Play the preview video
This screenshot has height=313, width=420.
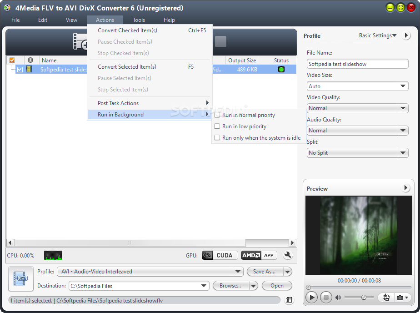pos(311,297)
